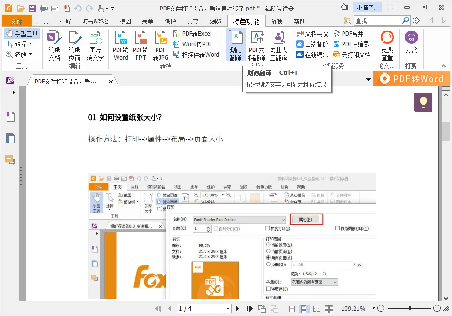The width and height of the screenshot is (452, 316).
Task: Run 免费查重 plagiarism check
Action: point(387,45)
